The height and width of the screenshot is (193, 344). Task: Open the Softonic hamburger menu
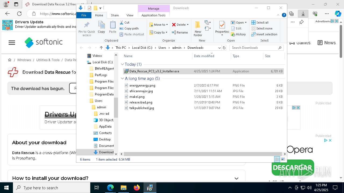(x=12, y=43)
